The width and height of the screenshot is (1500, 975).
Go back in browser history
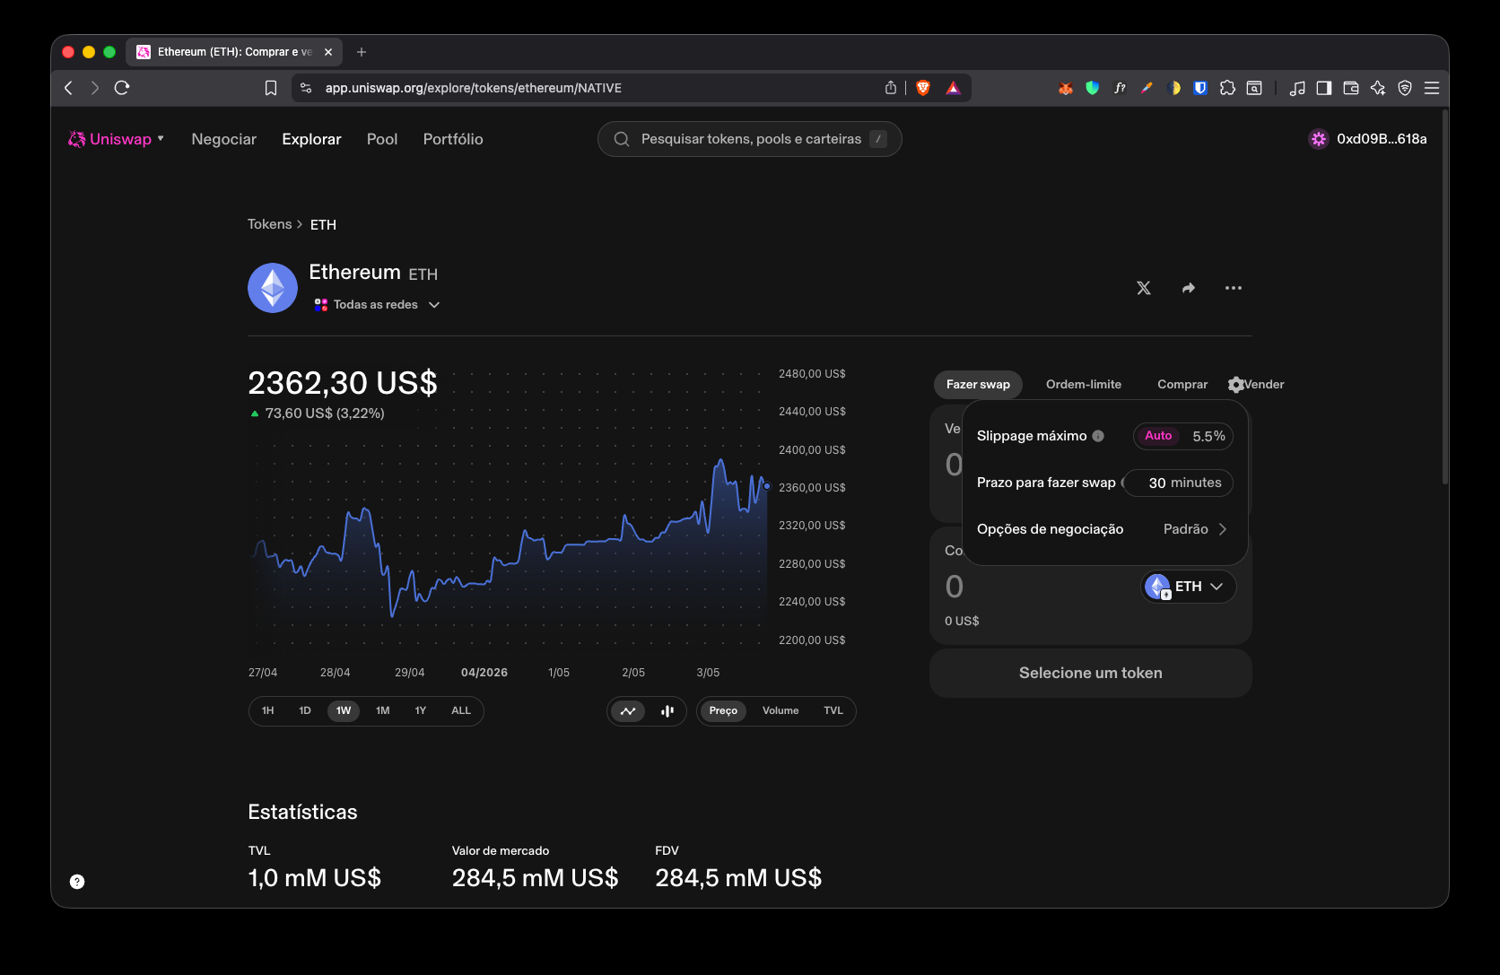(x=68, y=88)
